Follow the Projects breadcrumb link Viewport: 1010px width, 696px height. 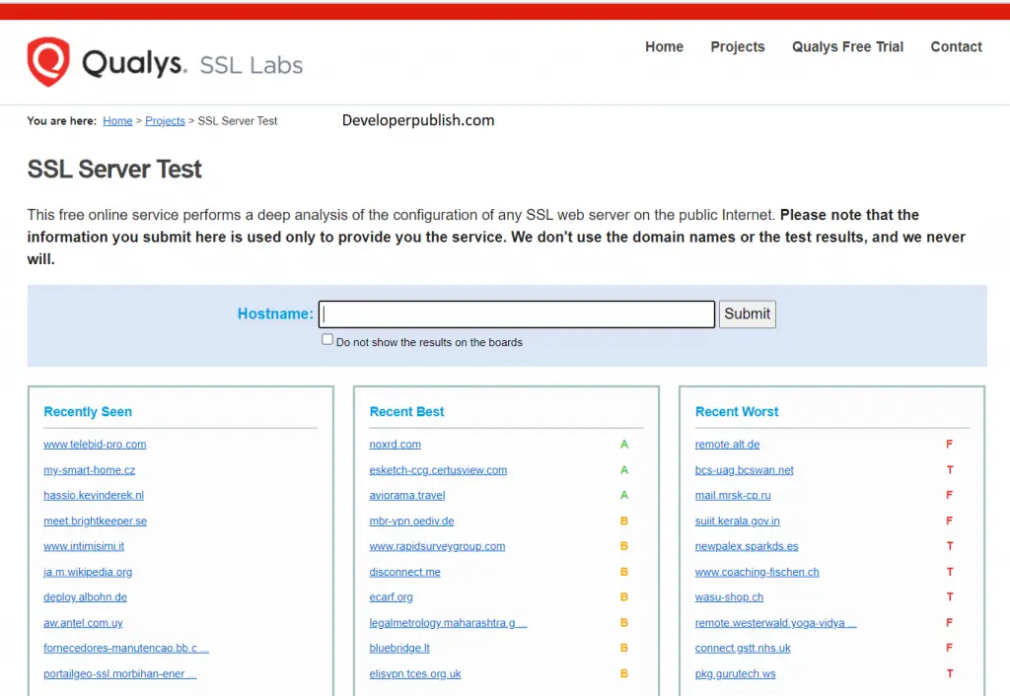click(x=165, y=121)
